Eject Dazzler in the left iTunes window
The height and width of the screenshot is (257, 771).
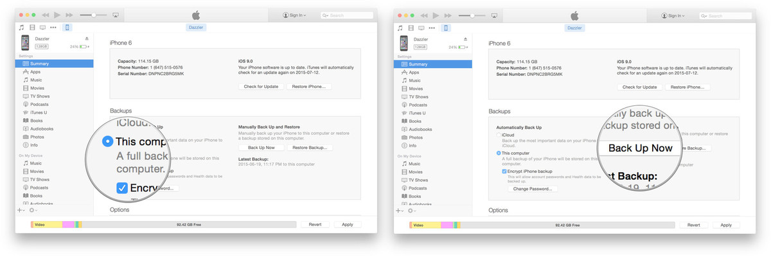87,39
